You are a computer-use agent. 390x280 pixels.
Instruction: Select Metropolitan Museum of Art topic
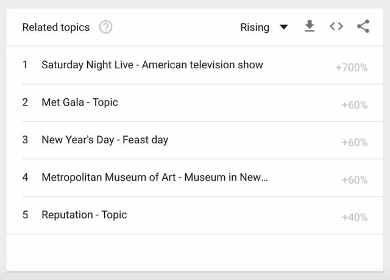(x=154, y=178)
